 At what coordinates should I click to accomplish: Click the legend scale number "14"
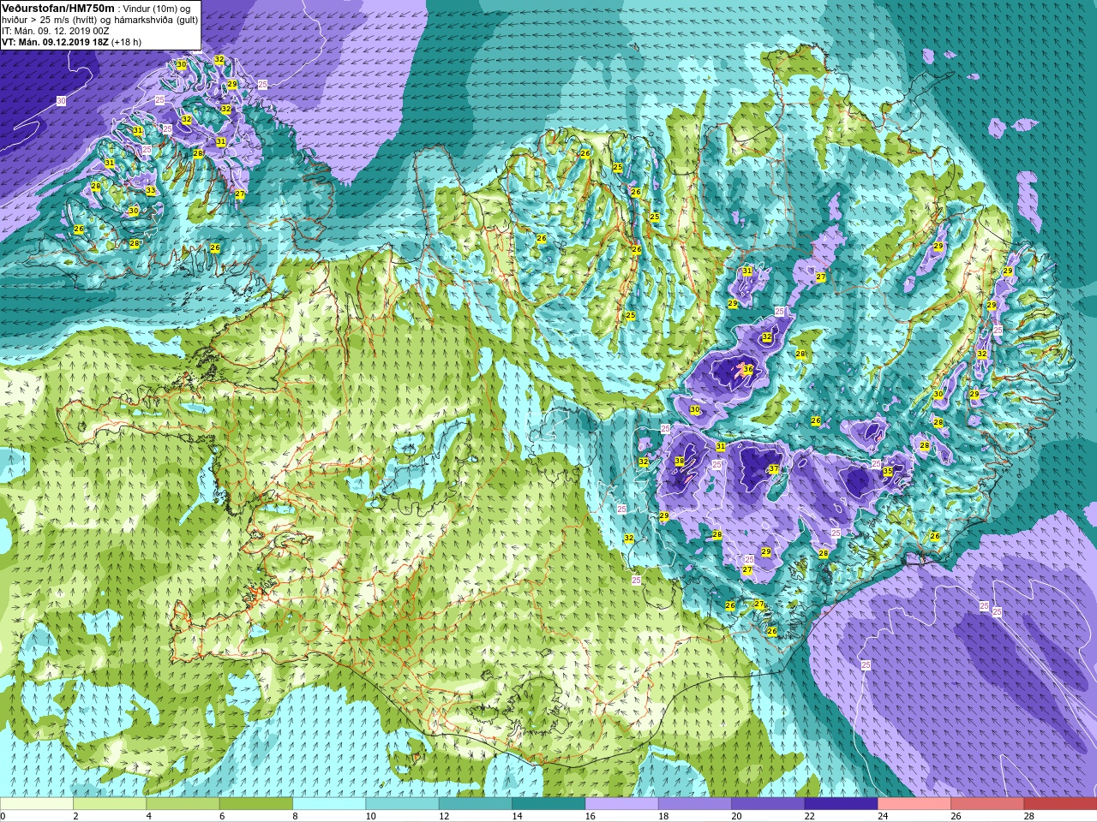pyautogui.click(x=517, y=816)
